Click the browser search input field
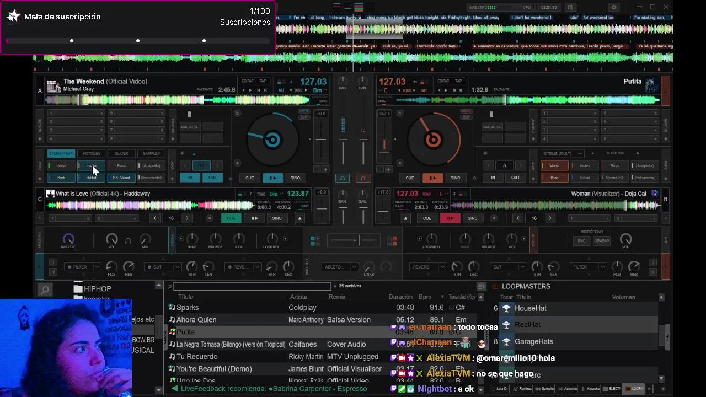 (x=252, y=286)
